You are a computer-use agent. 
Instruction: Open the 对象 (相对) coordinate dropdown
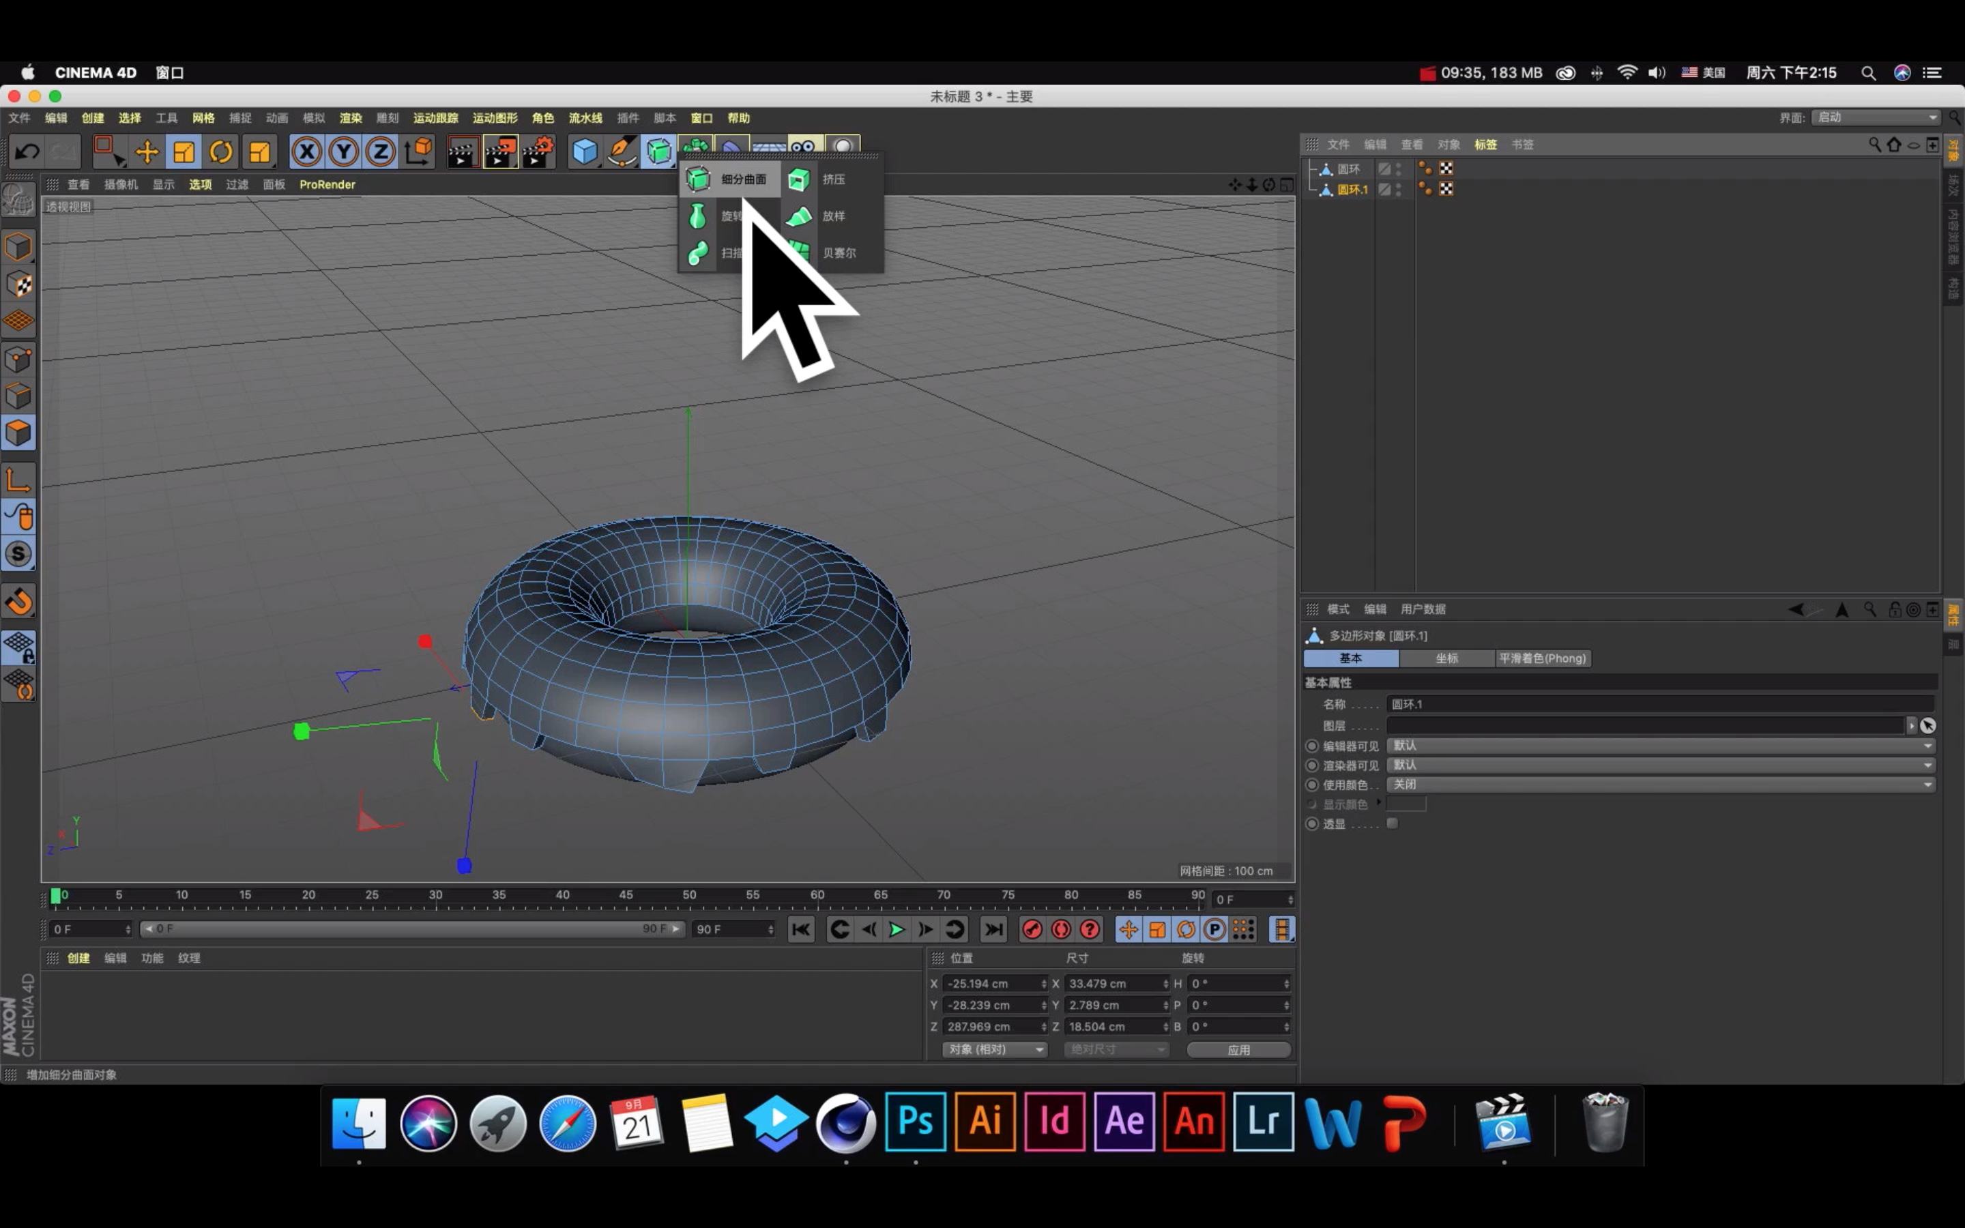(995, 1049)
